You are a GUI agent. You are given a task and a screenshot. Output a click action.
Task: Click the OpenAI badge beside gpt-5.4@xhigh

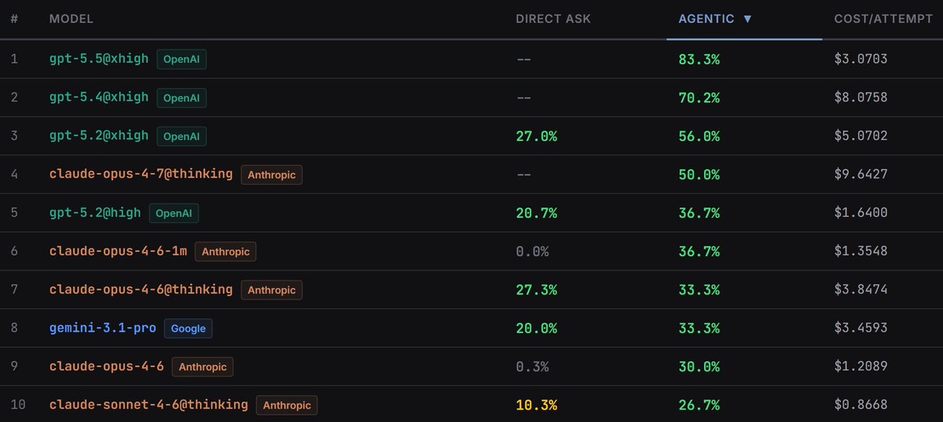click(x=182, y=98)
